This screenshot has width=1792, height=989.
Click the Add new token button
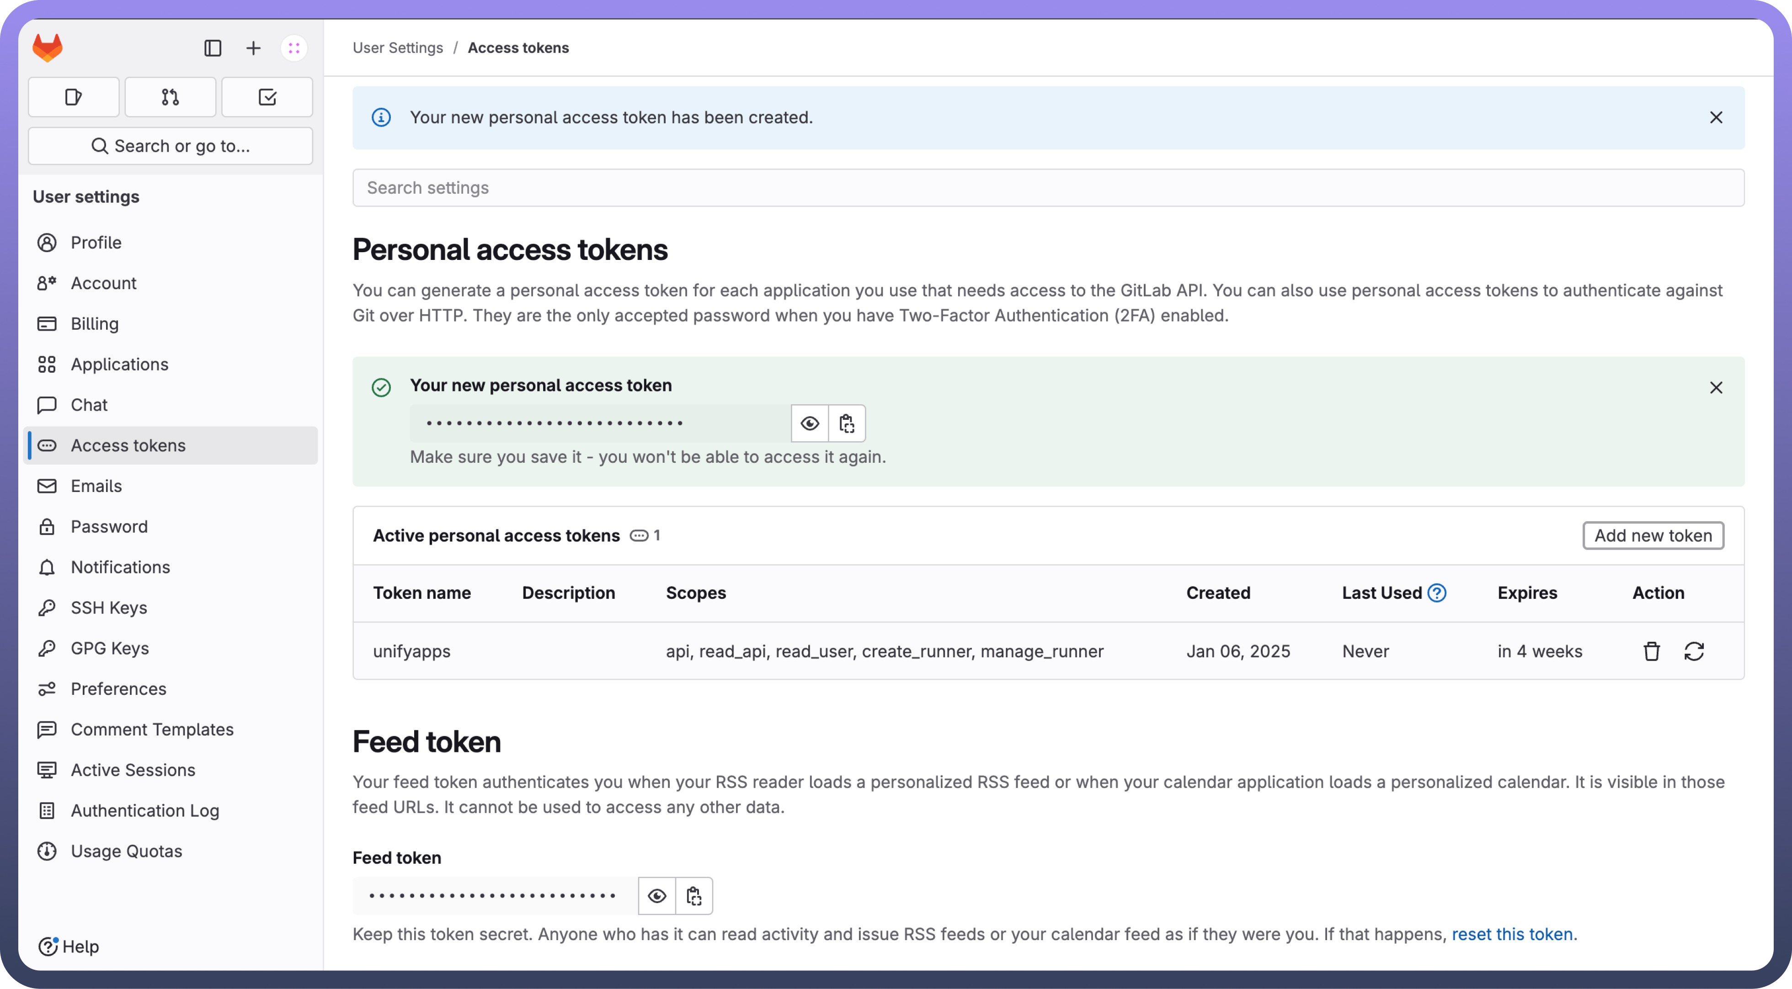tap(1653, 536)
